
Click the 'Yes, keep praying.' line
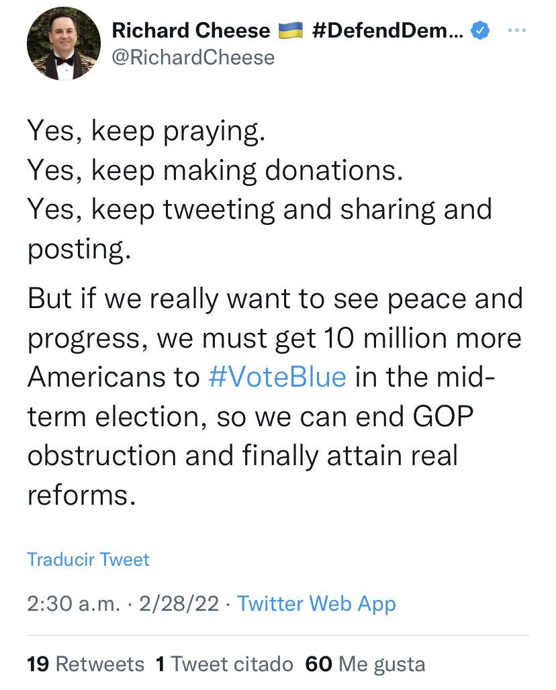tap(146, 131)
